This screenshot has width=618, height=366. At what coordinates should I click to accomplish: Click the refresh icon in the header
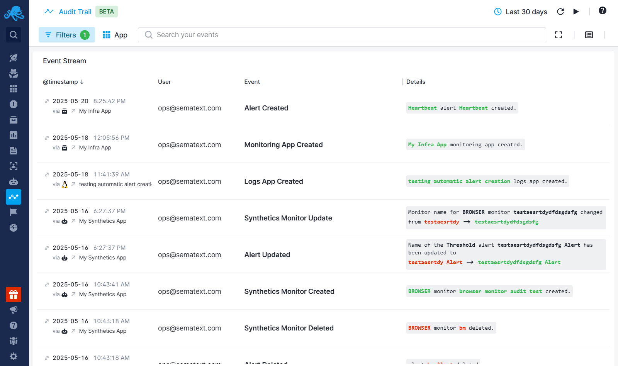(560, 12)
